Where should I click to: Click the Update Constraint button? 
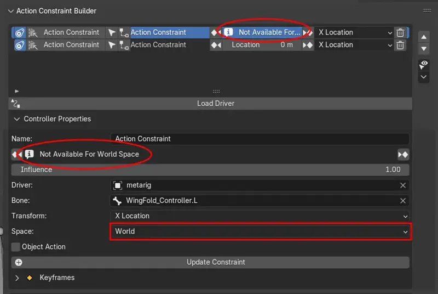216,262
